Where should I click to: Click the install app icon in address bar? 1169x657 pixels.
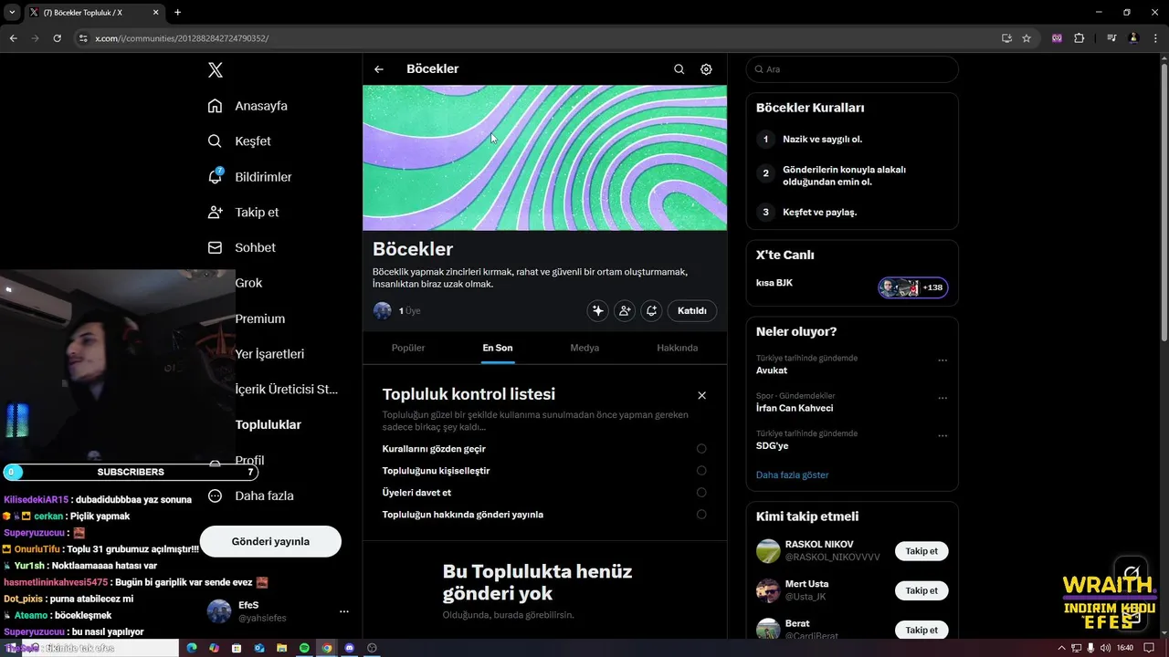(x=1006, y=38)
